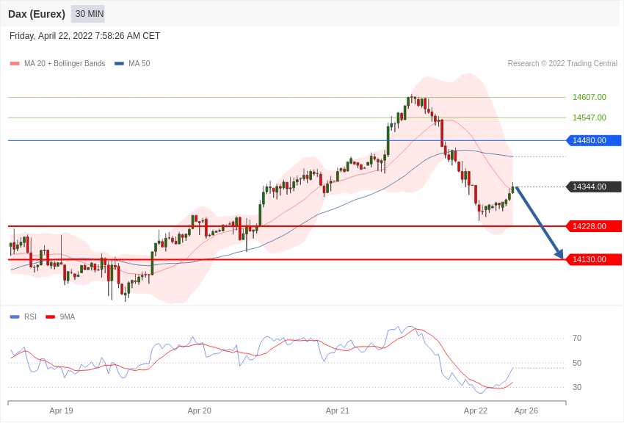Image resolution: width=624 pixels, height=423 pixels.
Task: Click the Dax (Eurex) chart title
Action: tap(37, 14)
